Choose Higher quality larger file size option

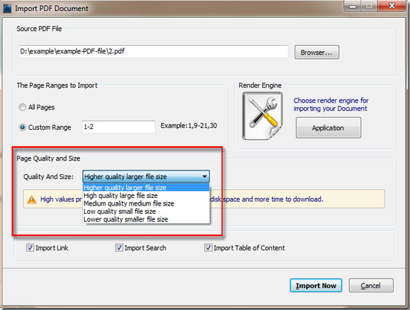[x=146, y=187]
